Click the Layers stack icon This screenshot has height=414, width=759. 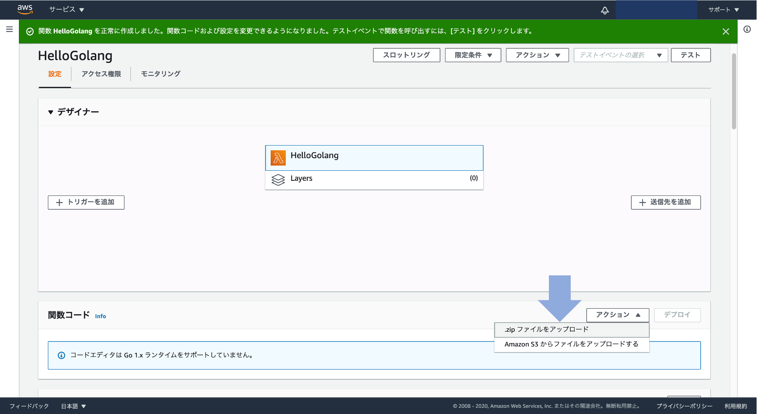point(278,180)
